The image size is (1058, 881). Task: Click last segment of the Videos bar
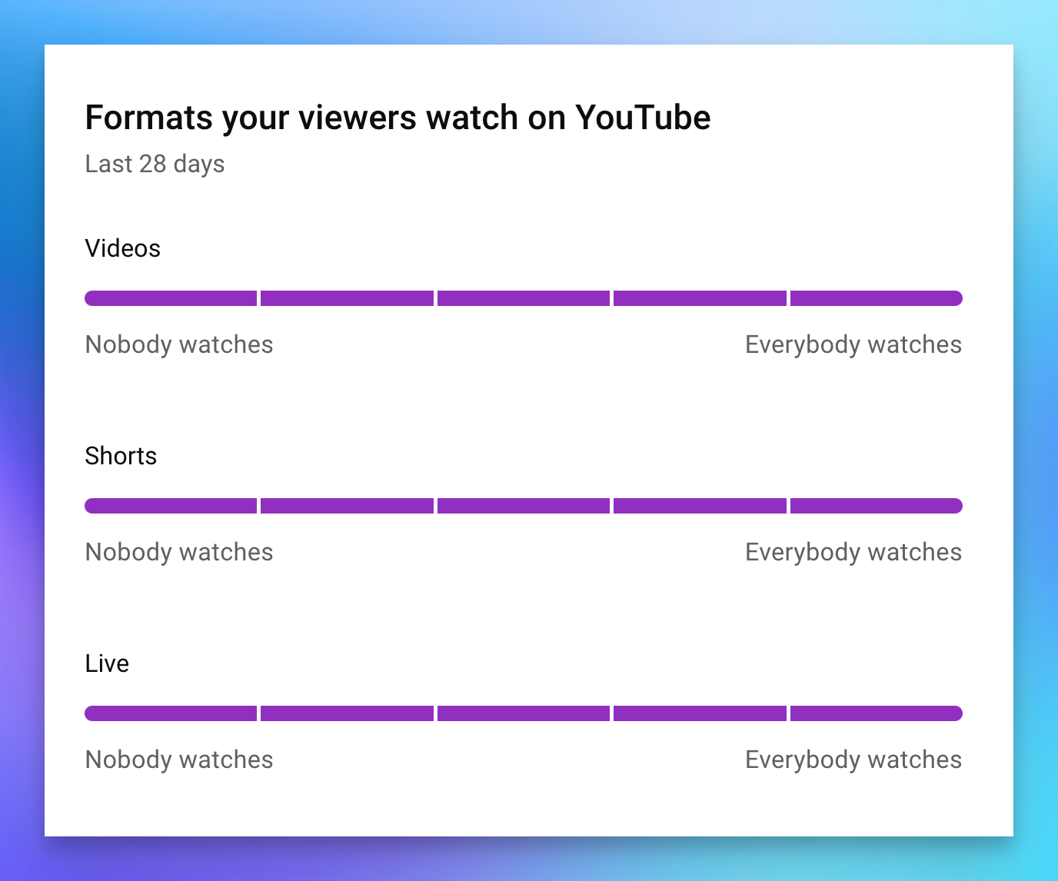click(876, 298)
